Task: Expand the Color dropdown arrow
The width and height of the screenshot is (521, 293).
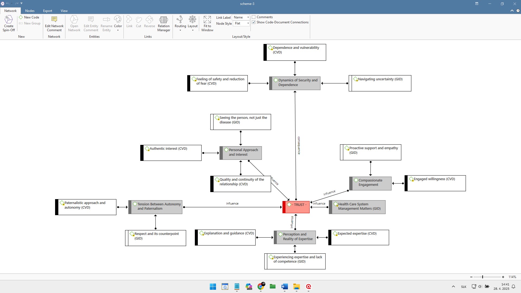Action: (x=118, y=30)
